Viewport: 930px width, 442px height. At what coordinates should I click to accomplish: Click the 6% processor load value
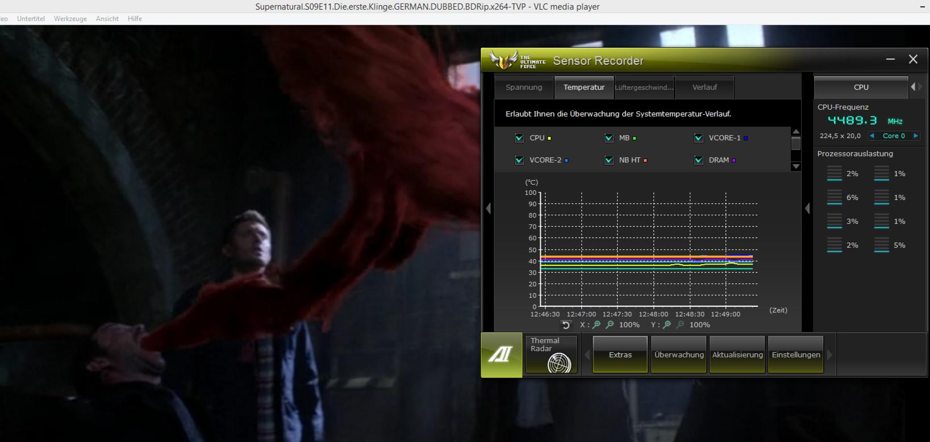tap(852, 198)
